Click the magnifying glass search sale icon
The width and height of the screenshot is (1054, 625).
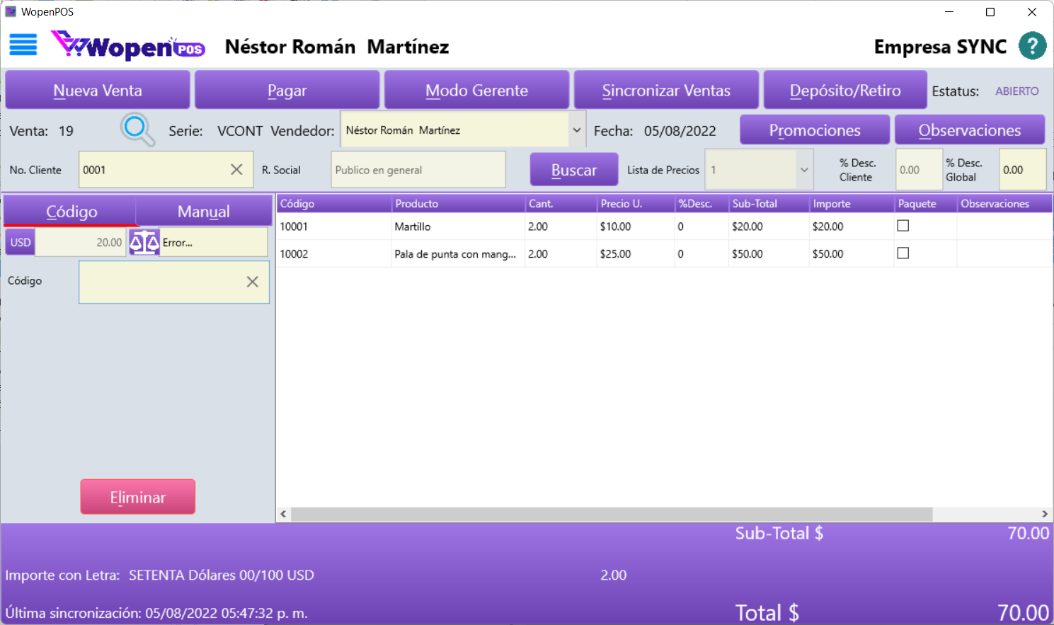click(x=137, y=130)
